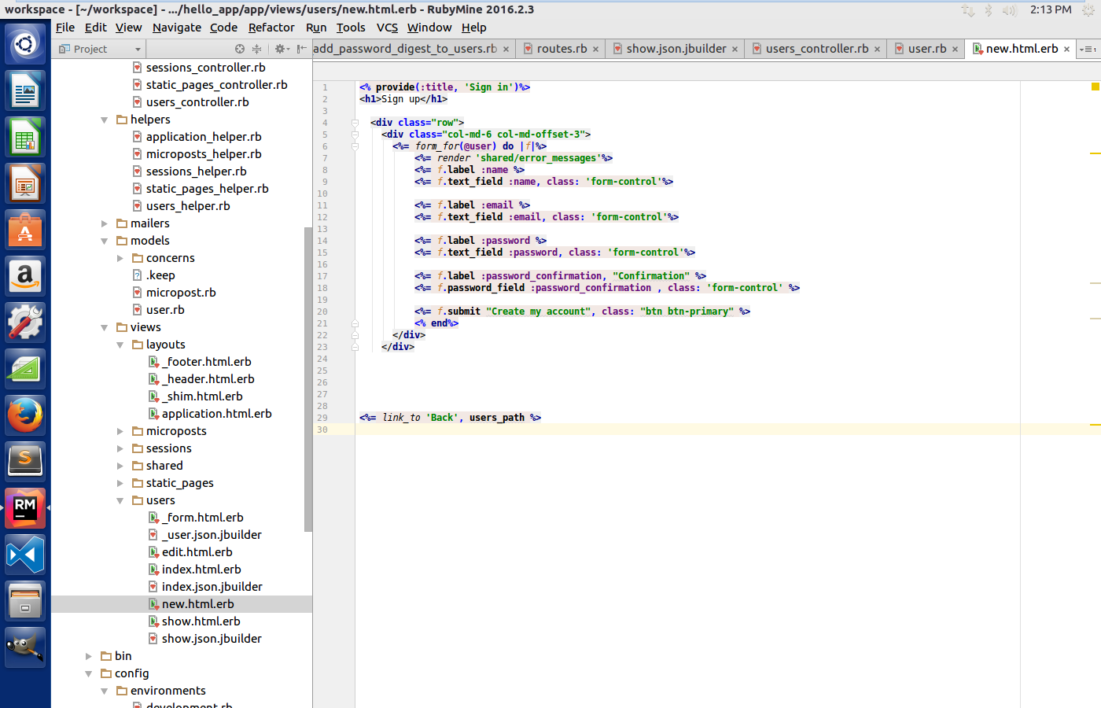The width and height of the screenshot is (1101, 708).
Task: Open Amazon launcher icon
Action: coord(25,276)
